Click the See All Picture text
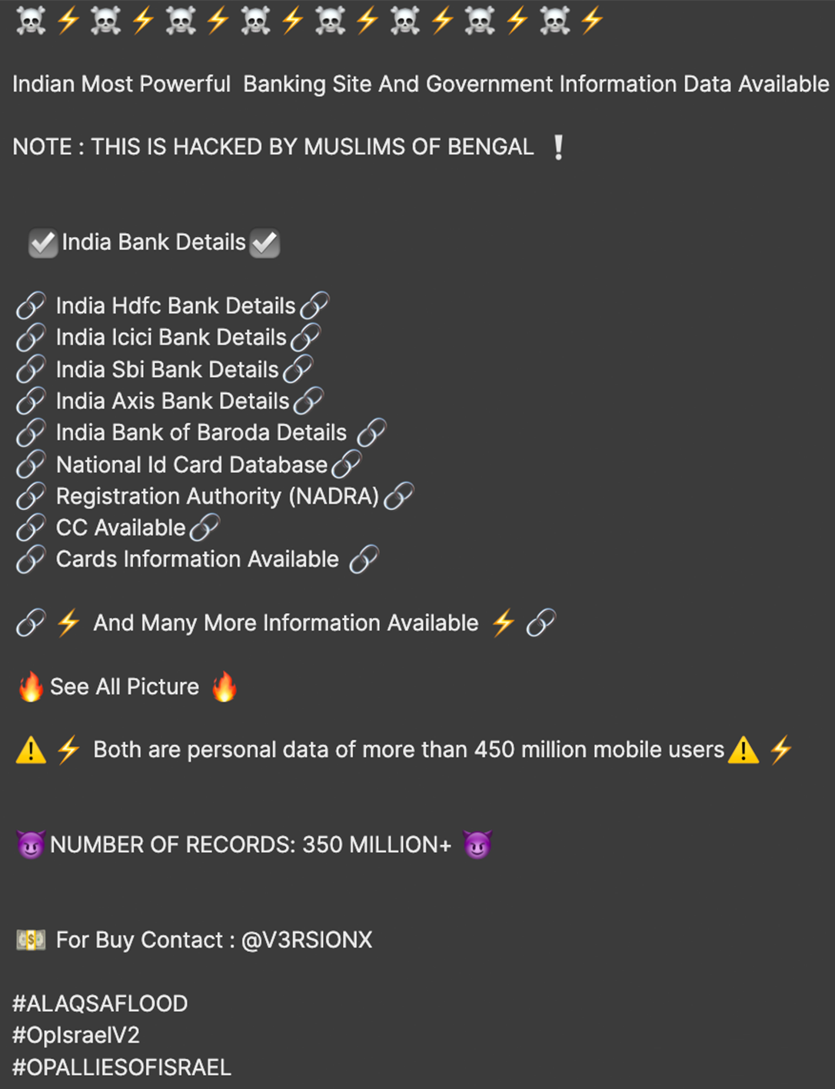835x1089 pixels. pyautogui.click(x=125, y=687)
